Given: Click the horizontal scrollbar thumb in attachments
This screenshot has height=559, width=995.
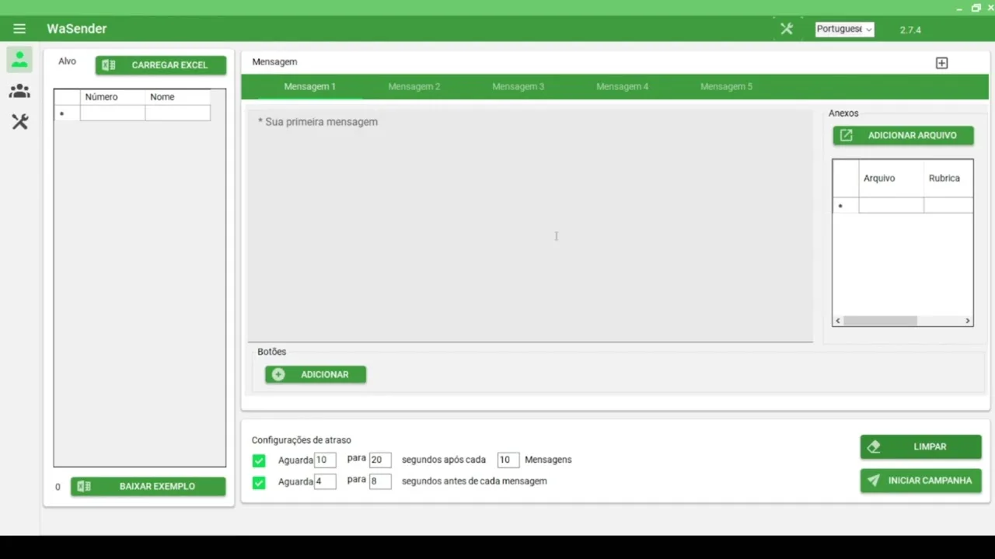Looking at the screenshot, I should (880, 321).
